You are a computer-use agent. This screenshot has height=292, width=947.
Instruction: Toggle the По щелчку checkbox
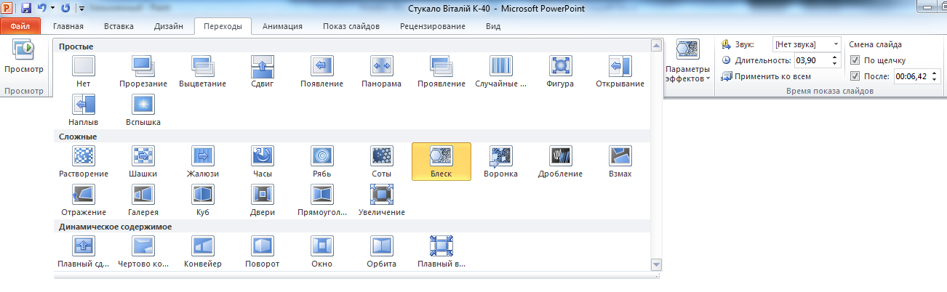855,60
